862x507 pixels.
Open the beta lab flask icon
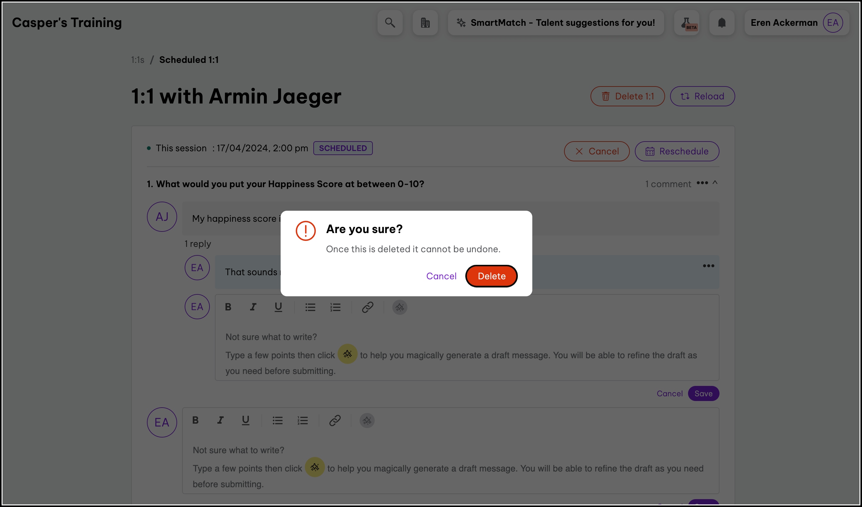[686, 23]
